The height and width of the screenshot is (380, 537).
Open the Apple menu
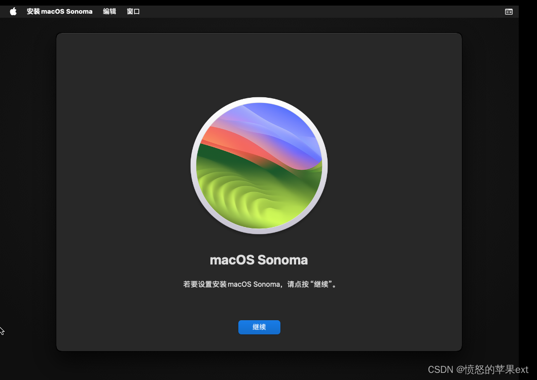[13, 12]
